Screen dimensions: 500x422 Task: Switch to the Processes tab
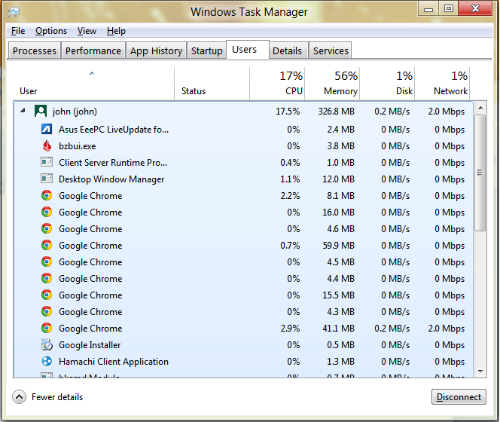35,50
